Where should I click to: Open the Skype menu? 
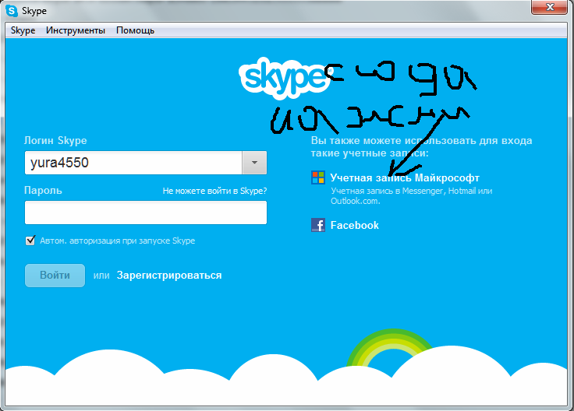click(x=23, y=30)
